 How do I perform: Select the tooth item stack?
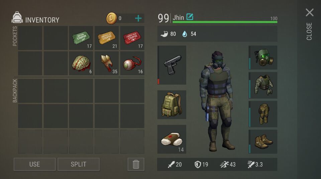pos(107,63)
